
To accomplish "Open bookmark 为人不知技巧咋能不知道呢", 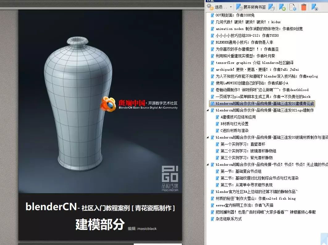I will coord(267,76).
